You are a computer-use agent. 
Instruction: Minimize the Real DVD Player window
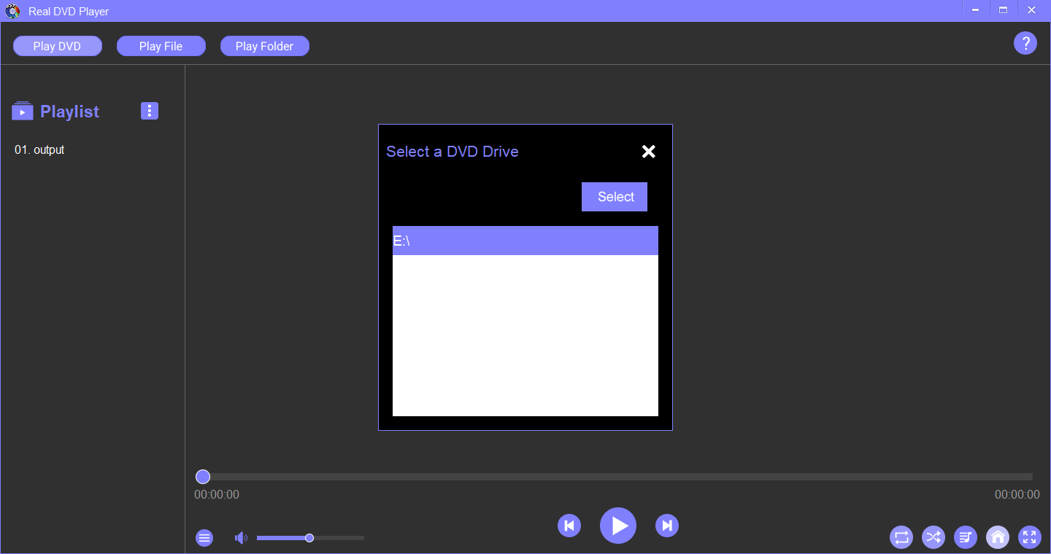975,10
